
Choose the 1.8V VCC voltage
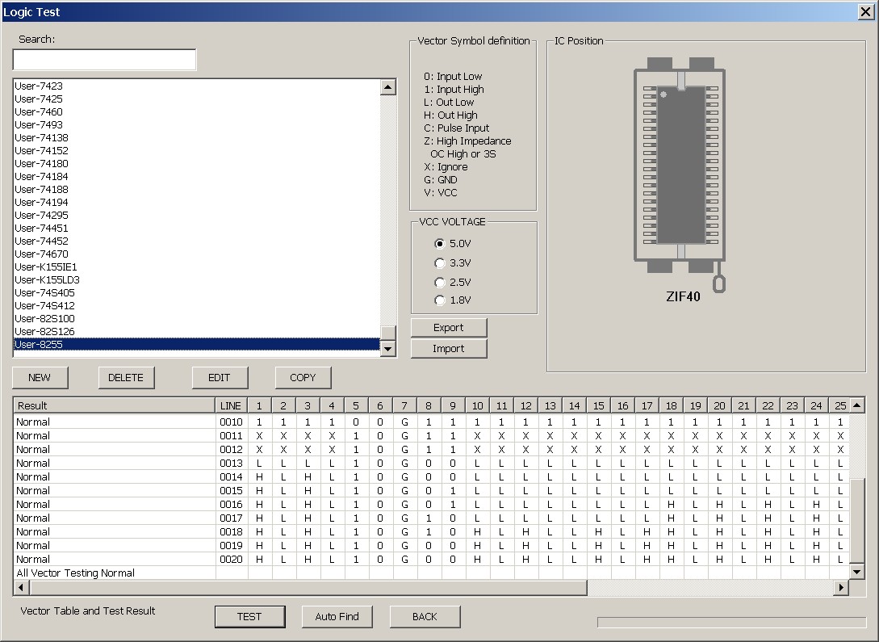tap(440, 300)
